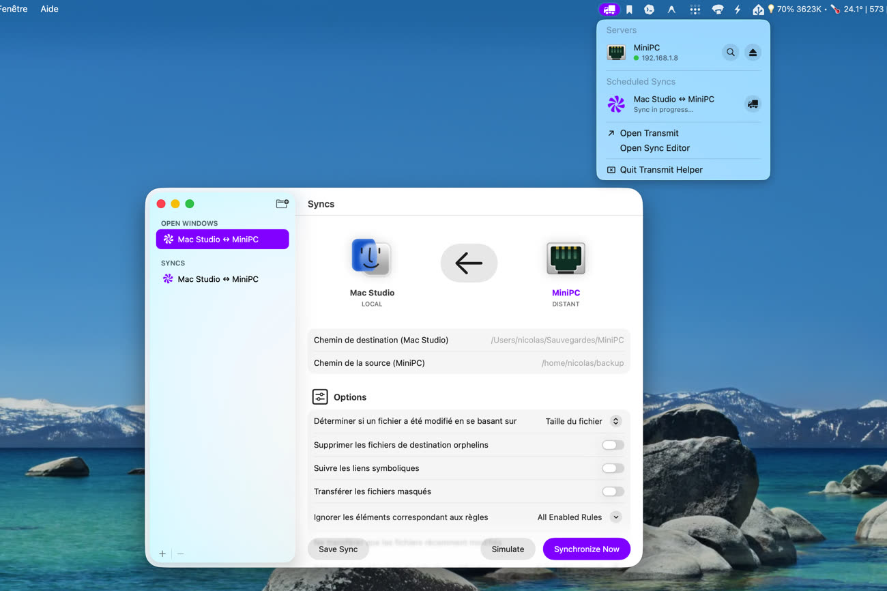Click the MiniPC server name in popup
The height and width of the screenshot is (591, 887).
pos(646,48)
